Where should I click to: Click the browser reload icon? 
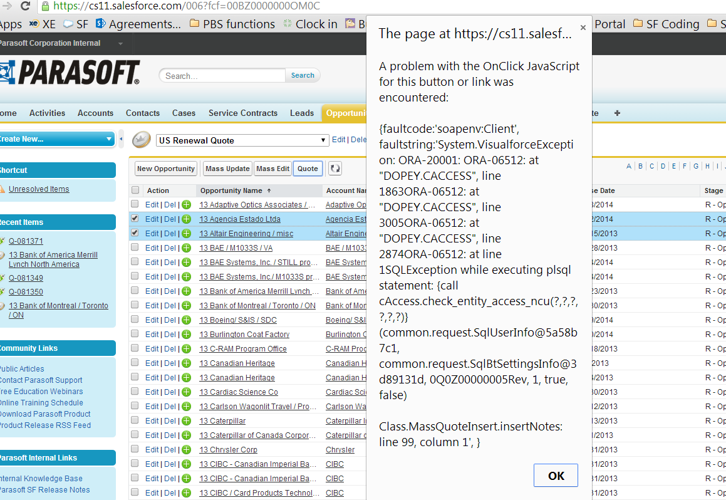[26, 6]
